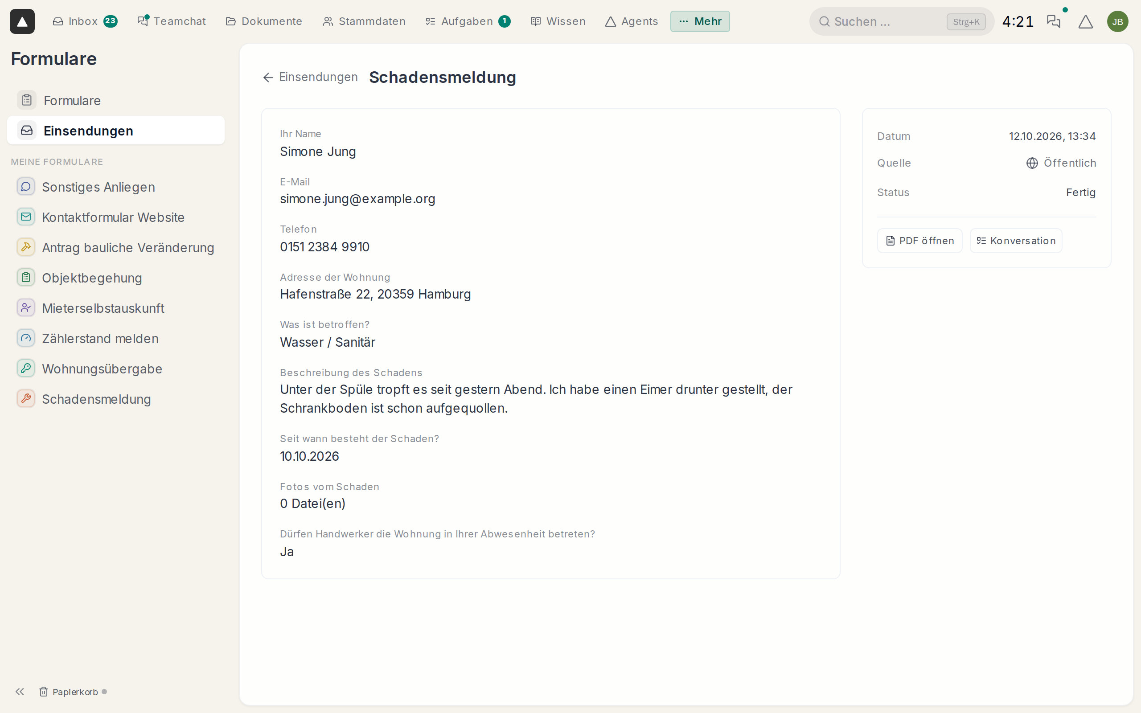Viewport: 1141px width, 713px height.
Task: Open the Inbox with 23 items
Action: (85, 21)
